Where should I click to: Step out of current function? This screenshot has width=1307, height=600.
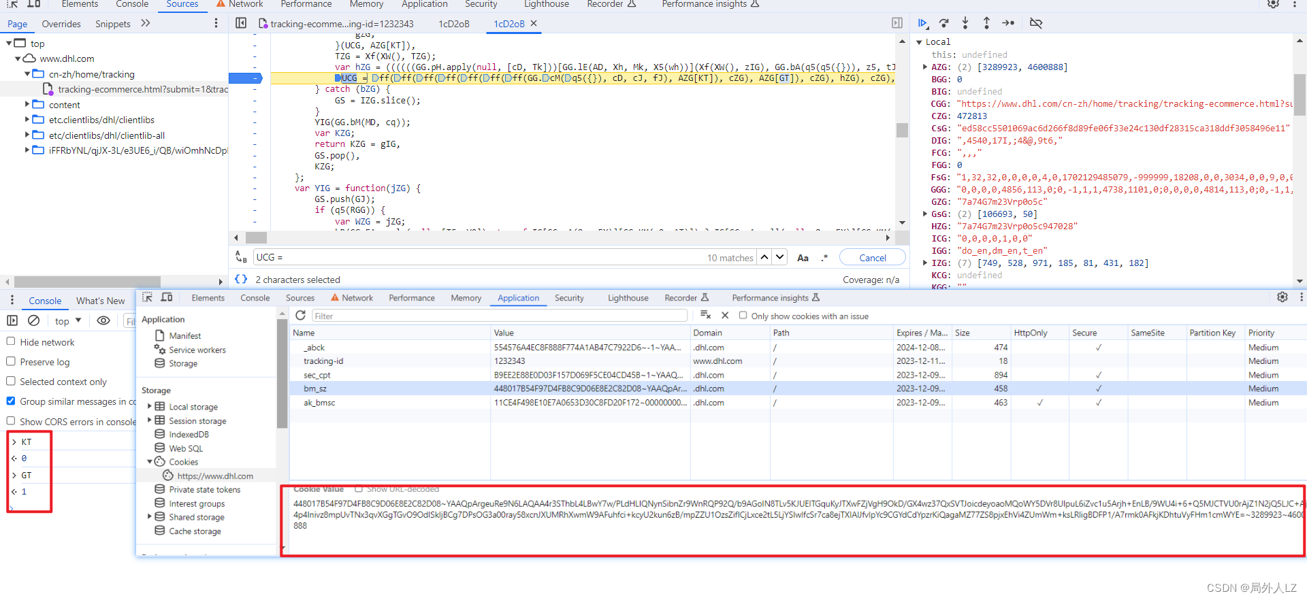click(986, 23)
